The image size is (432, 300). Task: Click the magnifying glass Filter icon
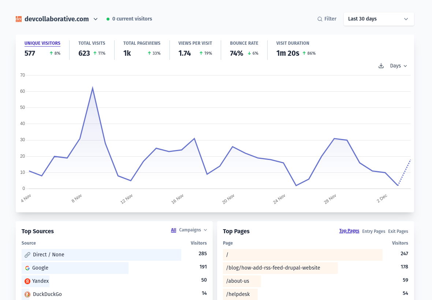point(320,19)
